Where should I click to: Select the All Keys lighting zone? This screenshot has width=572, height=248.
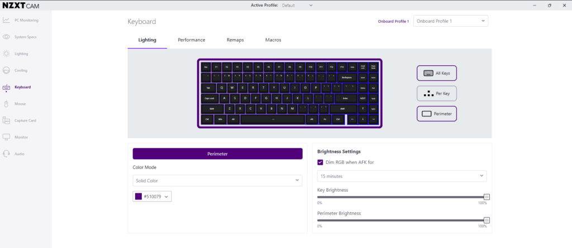437,73
